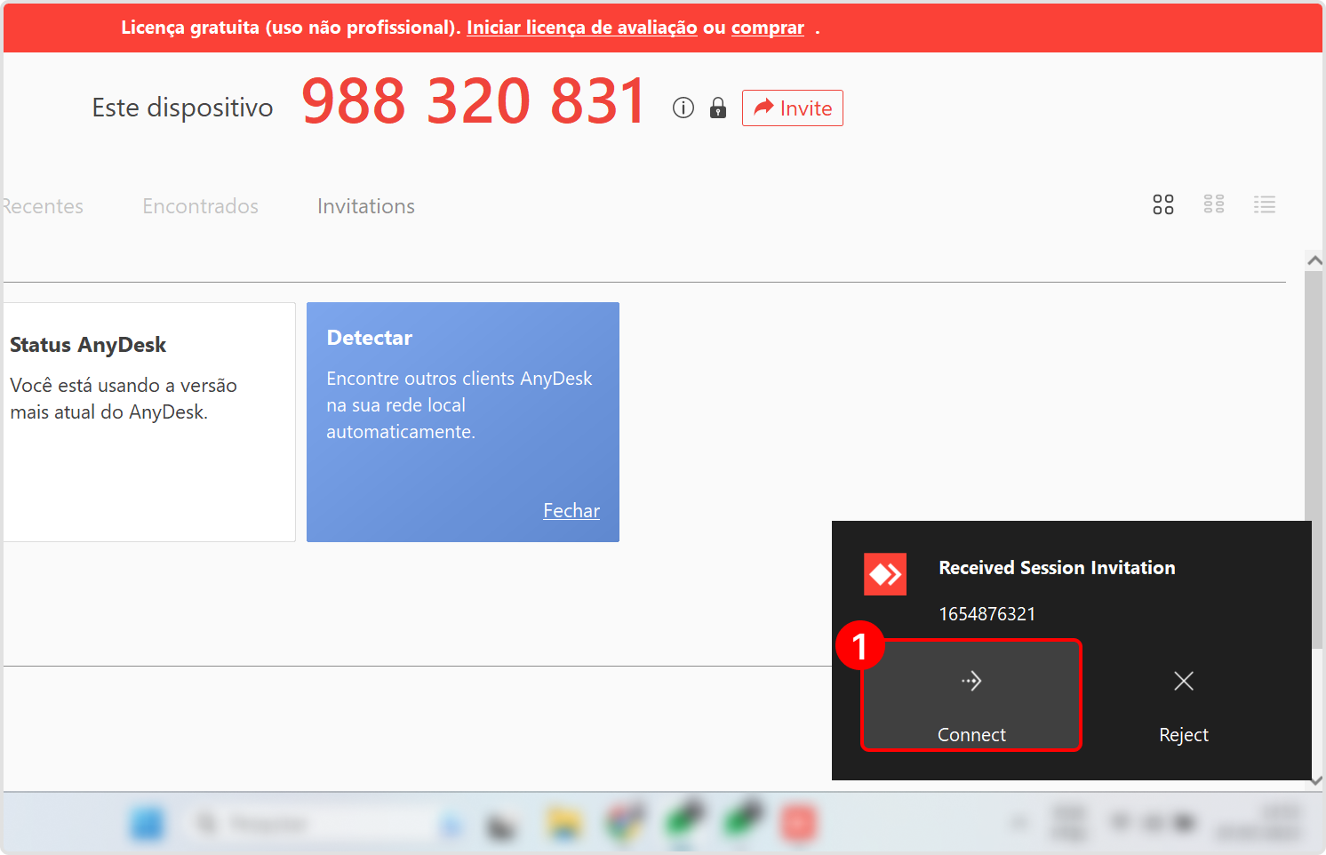Screen dimensions: 1326x855
Task: Accept the session invitation with Connect
Action: click(971, 695)
